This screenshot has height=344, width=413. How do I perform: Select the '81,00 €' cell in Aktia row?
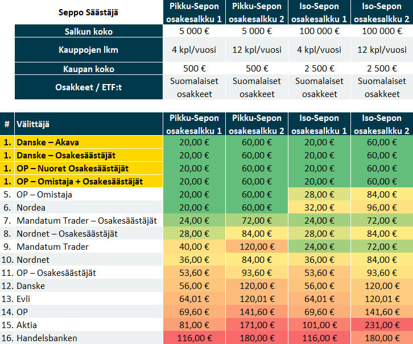pyautogui.click(x=195, y=325)
